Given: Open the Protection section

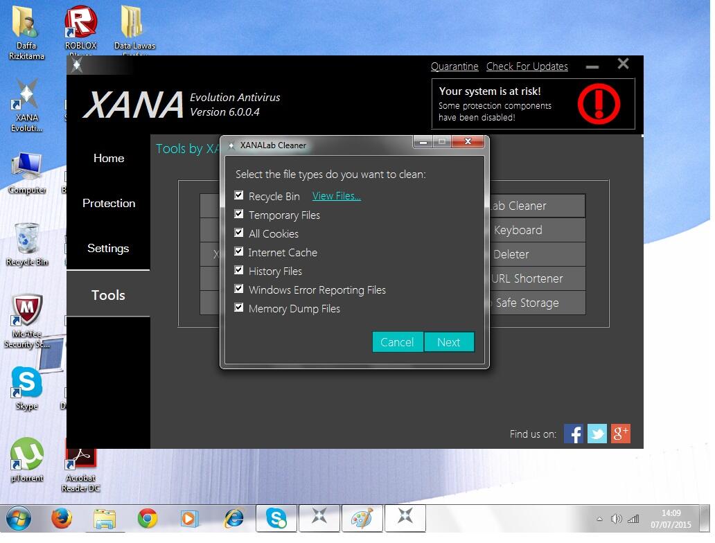Looking at the screenshot, I should (109, 204).
